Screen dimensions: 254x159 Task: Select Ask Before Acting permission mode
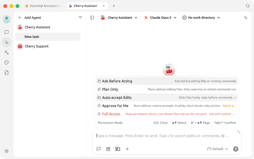pos(167,81)
